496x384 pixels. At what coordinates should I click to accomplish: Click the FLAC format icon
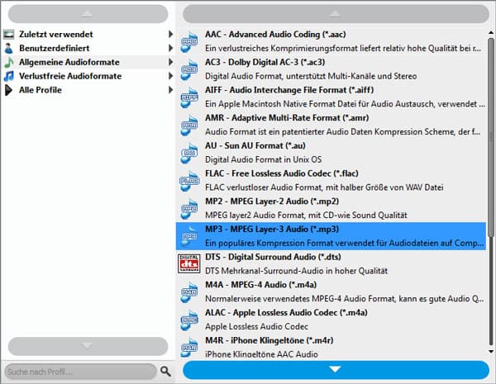click(x=188, y=181)
